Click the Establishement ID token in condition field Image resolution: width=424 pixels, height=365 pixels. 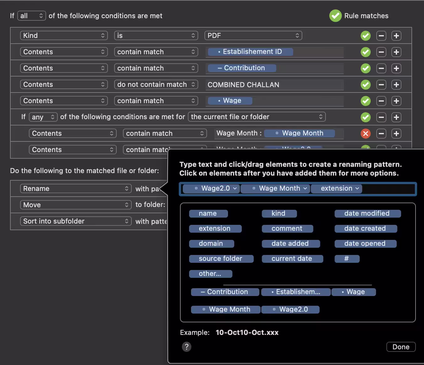tap(250, 52)
